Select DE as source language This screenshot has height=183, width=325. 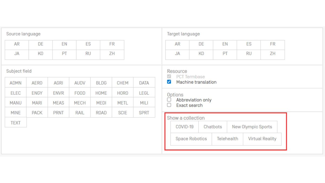tap(41, 45)
